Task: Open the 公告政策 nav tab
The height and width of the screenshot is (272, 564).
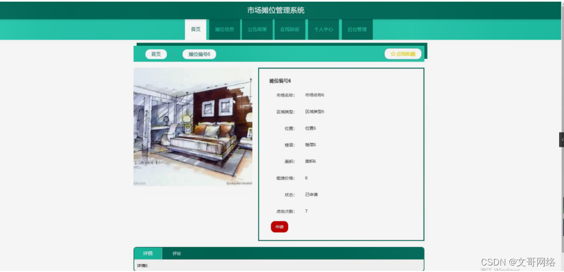Action: pyautogui.click(x=257, y=29)
